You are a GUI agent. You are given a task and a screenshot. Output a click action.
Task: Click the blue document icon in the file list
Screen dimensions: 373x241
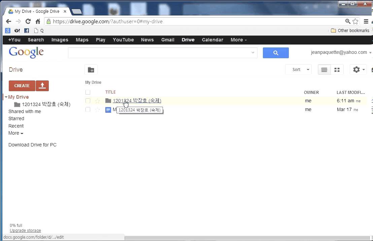pos(108,110)
